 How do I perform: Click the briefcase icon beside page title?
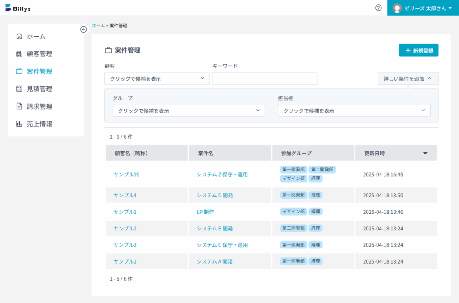pos(108,50)
